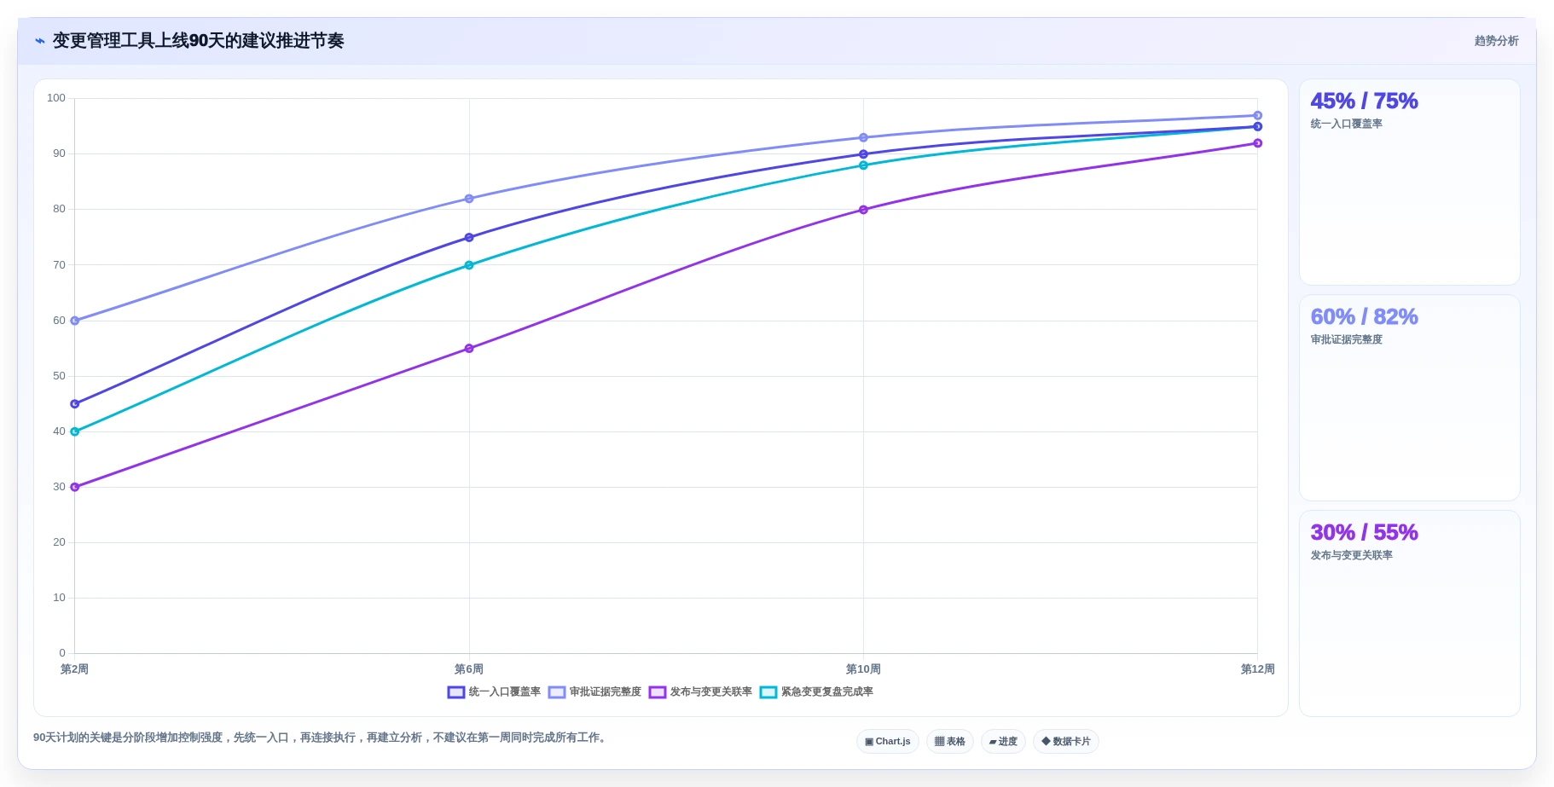Click the 审批证据完整度 data point at 第6周
This screenshot has width=1554, height=787.
pos(469,199)
